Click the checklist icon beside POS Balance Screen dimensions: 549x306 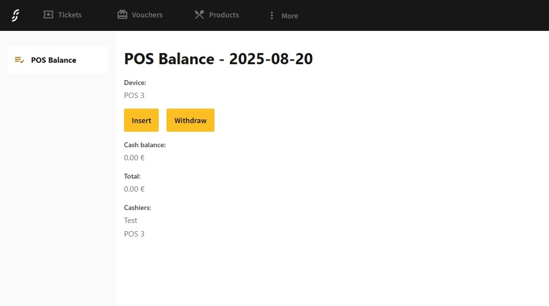pos(20,60)
